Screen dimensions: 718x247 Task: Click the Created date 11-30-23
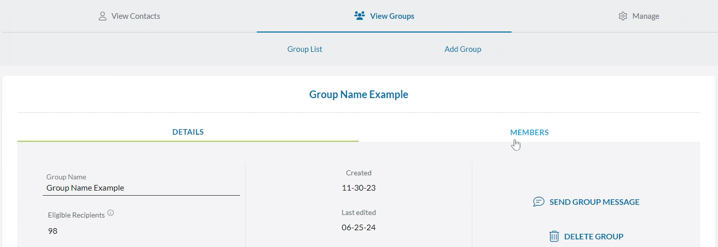tap(359, 188)
